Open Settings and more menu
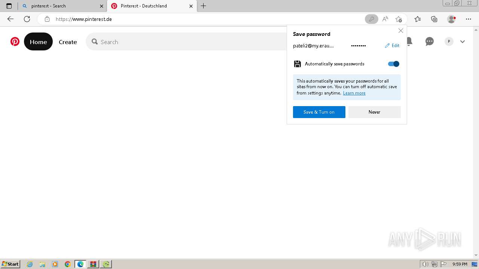 (469, 19)
